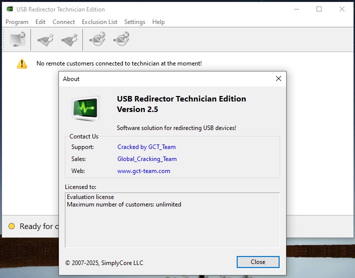The width and height of the screenshot is (355, 278).
Task: Minimize the USB Redirector main window
Action: pos(297,9)
